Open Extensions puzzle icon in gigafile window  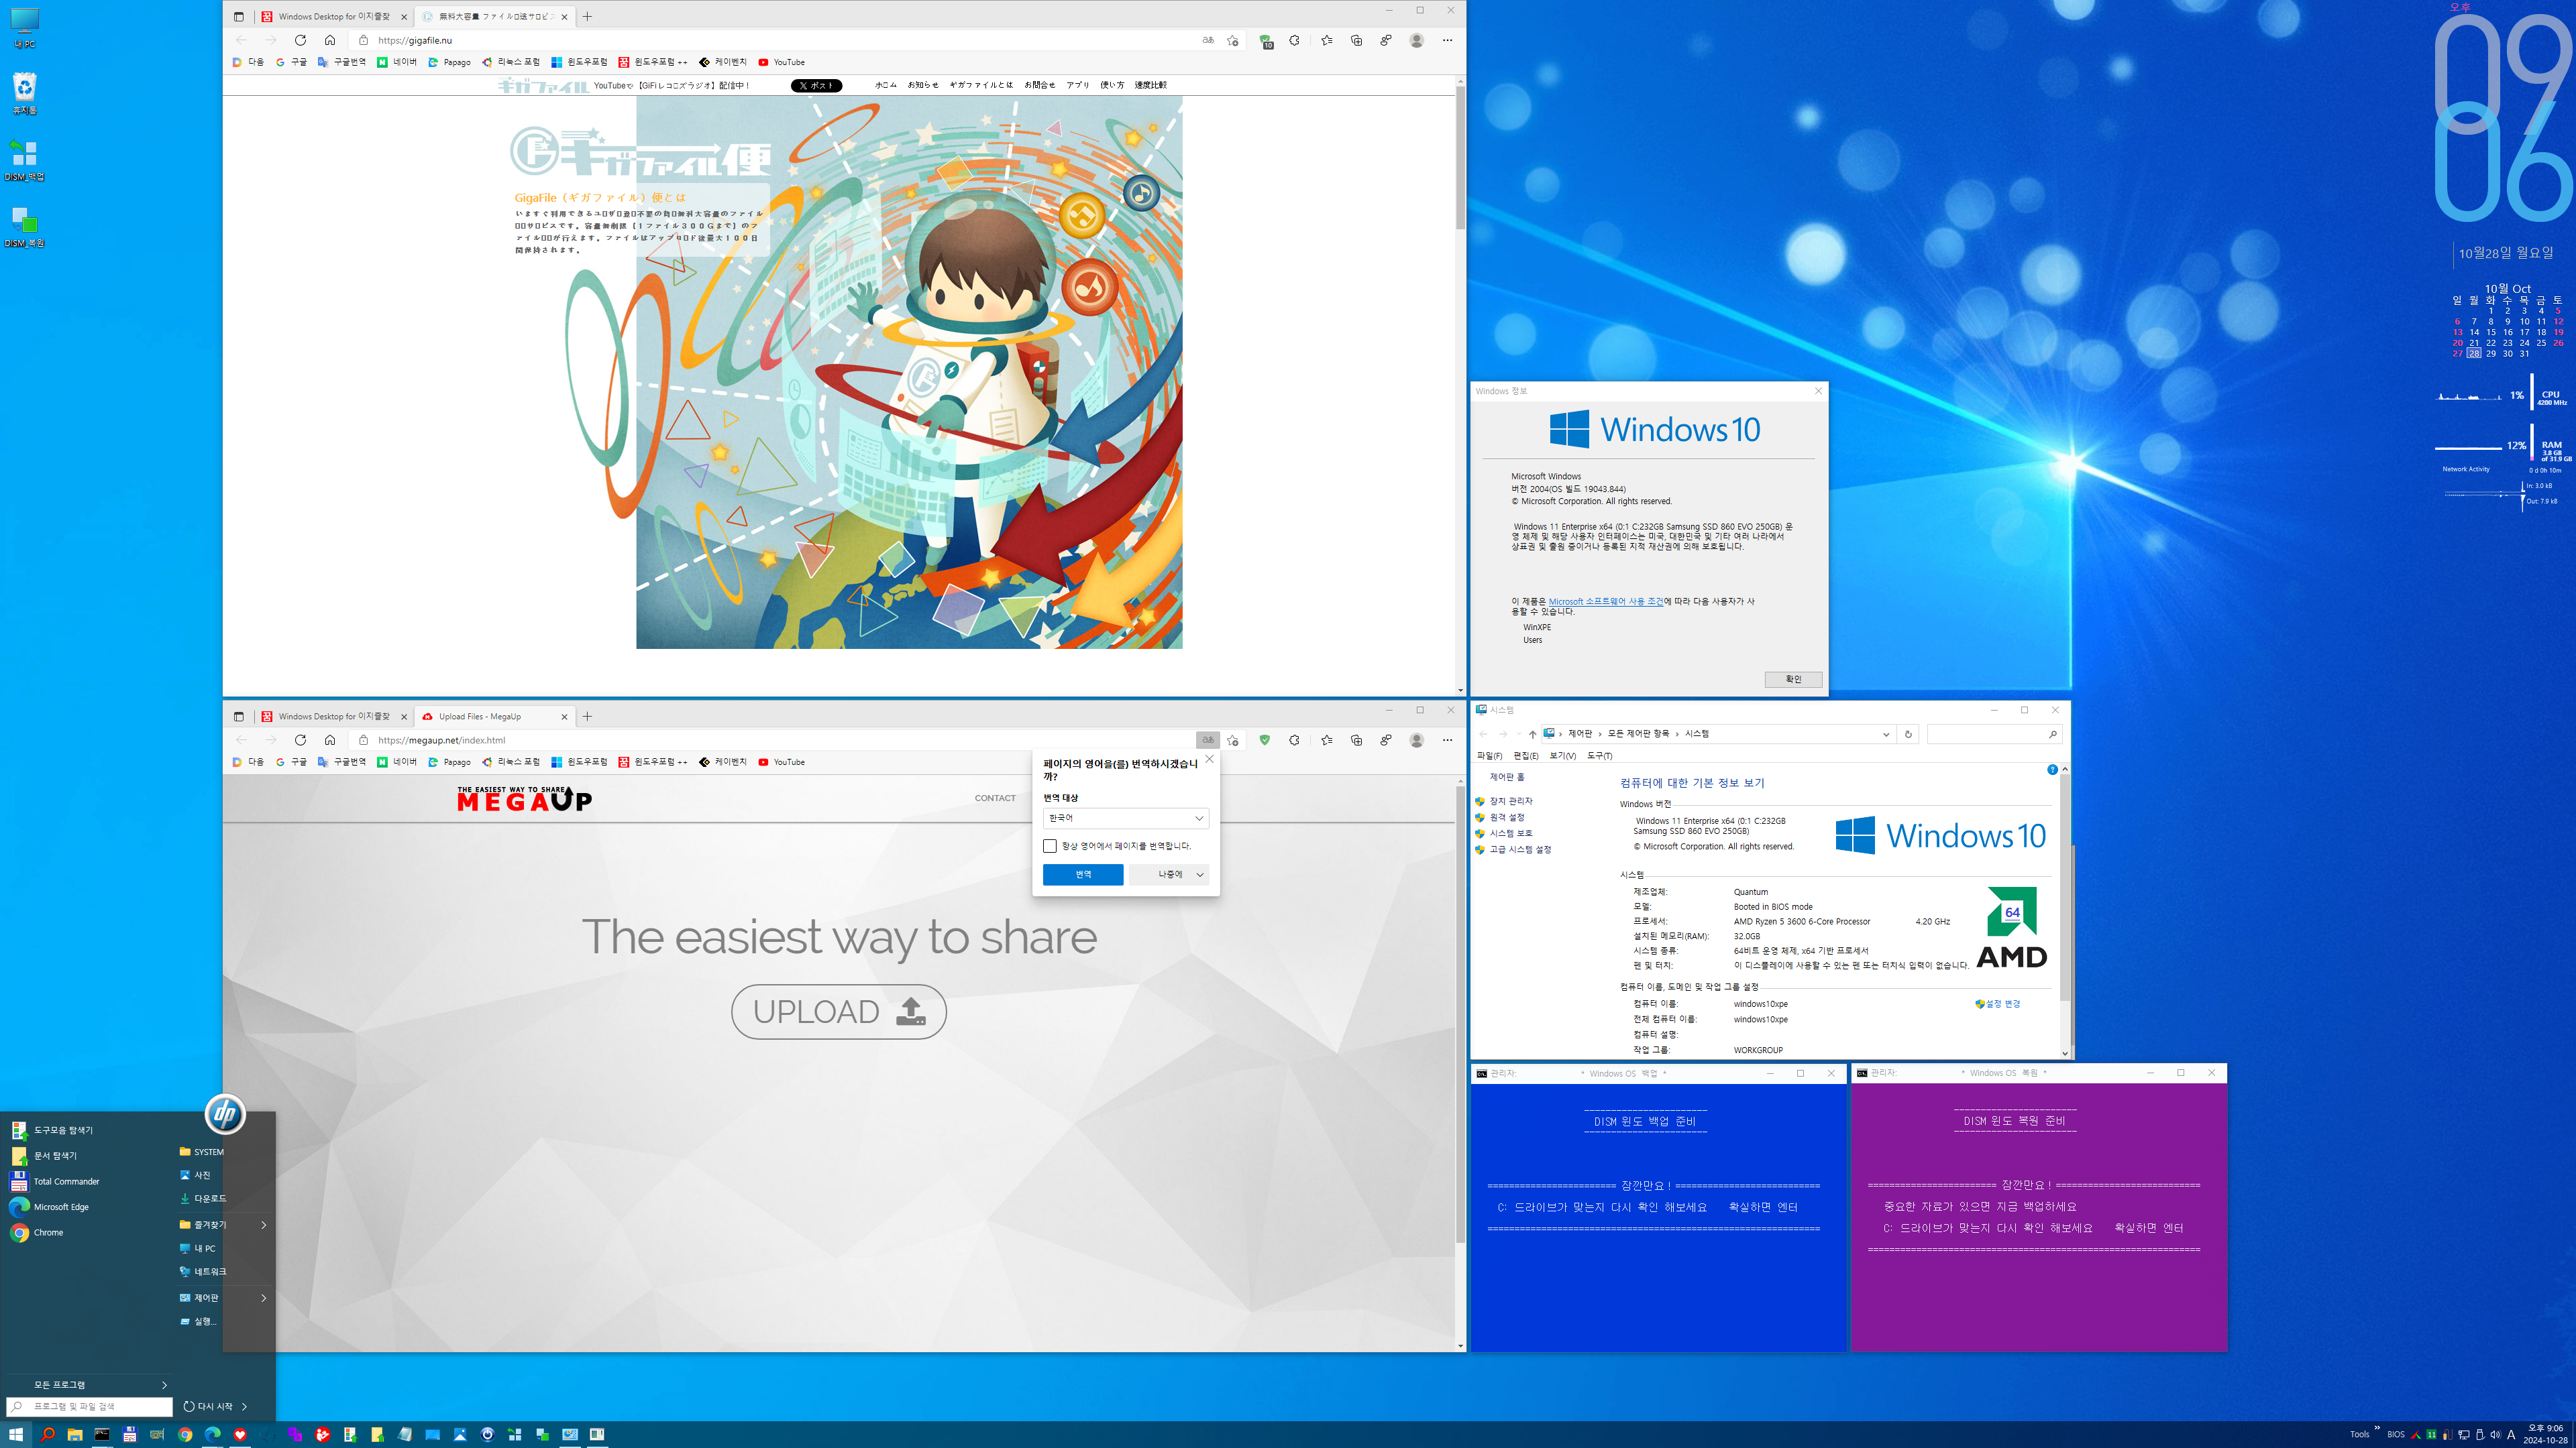[1295, 40]
